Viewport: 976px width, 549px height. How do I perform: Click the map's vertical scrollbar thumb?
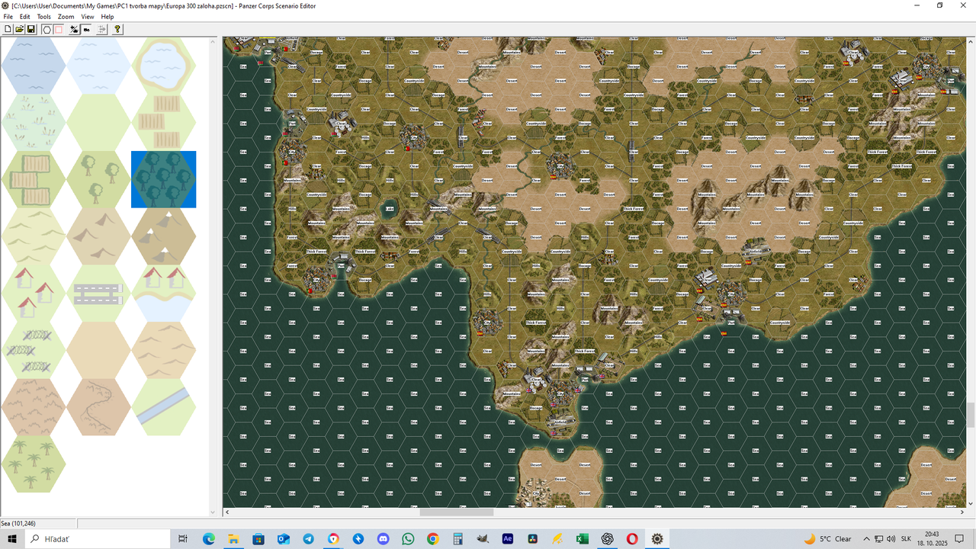point(971,416)
